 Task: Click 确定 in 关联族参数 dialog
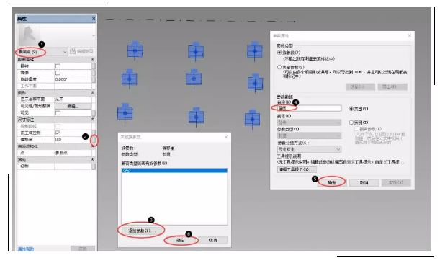coord(181,240)
